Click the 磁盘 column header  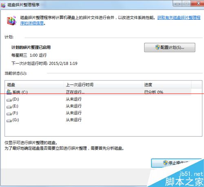click(x=34, y=85)
